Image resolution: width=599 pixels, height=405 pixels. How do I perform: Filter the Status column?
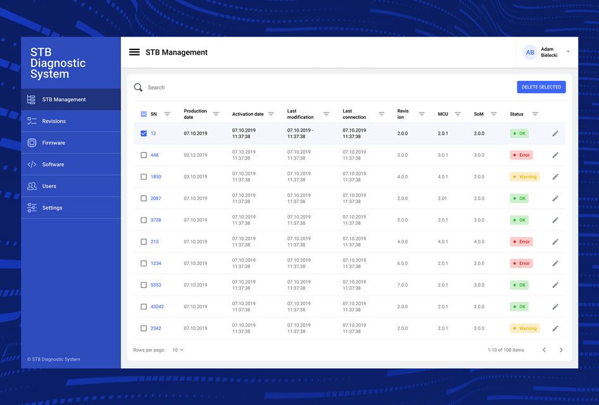tap(535, 114)
